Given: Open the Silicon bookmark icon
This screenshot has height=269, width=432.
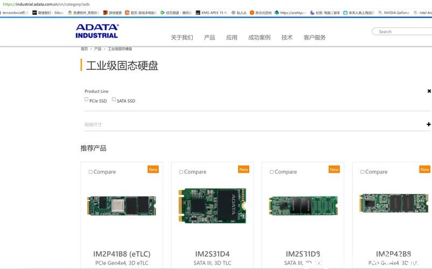Looking at the screenshot, I should click(x=34, y=13).
